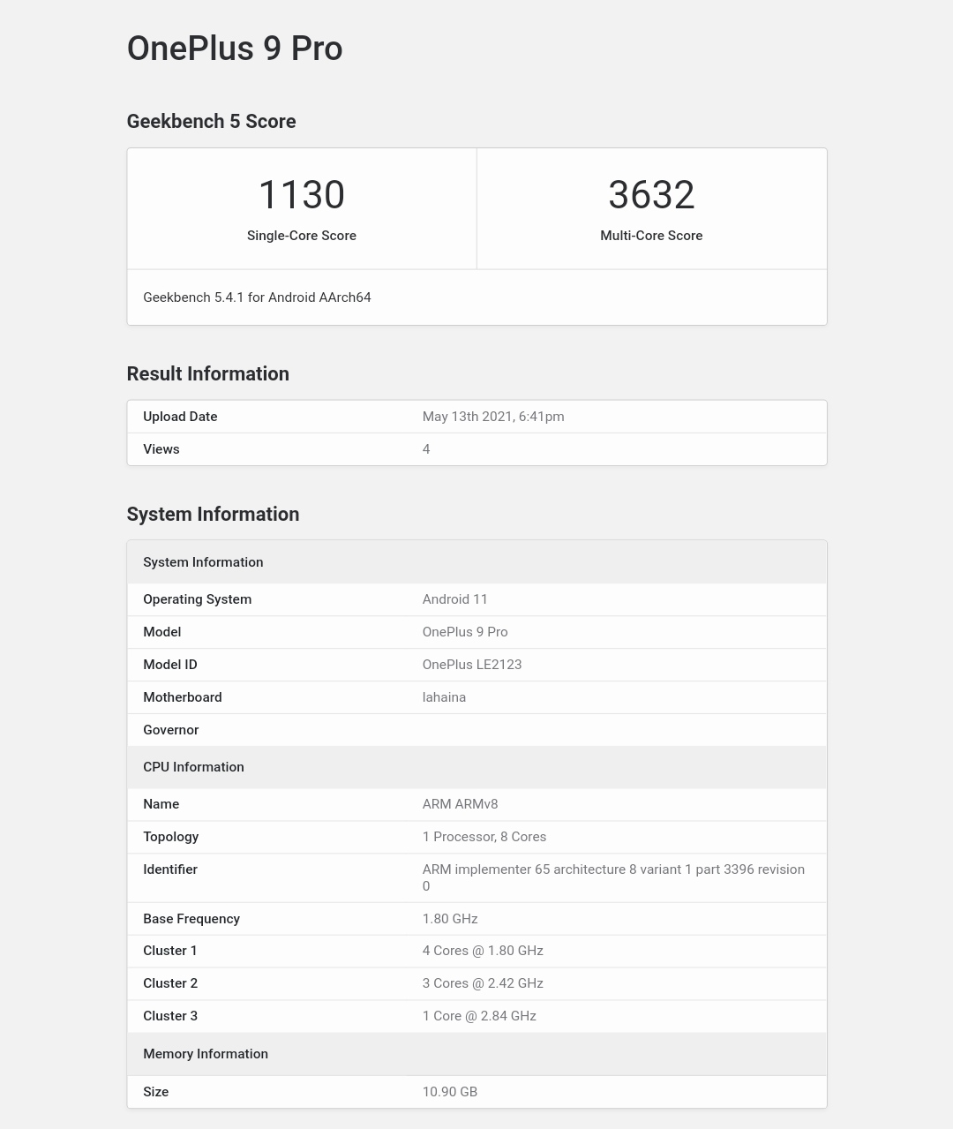Click the Single-Core Score label
Screen dimensions: 953x1129
click(x=302, y=236)
